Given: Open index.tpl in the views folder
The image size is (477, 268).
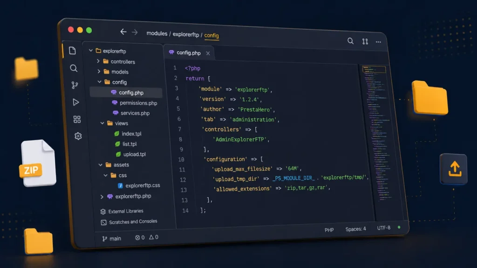Looking at the screenshot, I should (131, 134).
